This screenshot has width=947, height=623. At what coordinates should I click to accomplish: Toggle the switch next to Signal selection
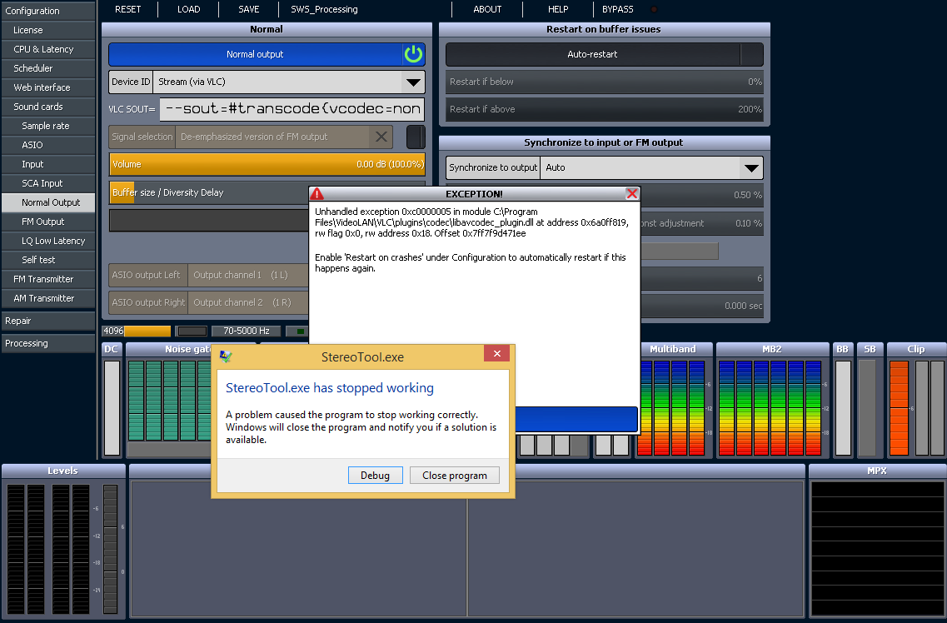pyautogui.click(x=416, y=137)
